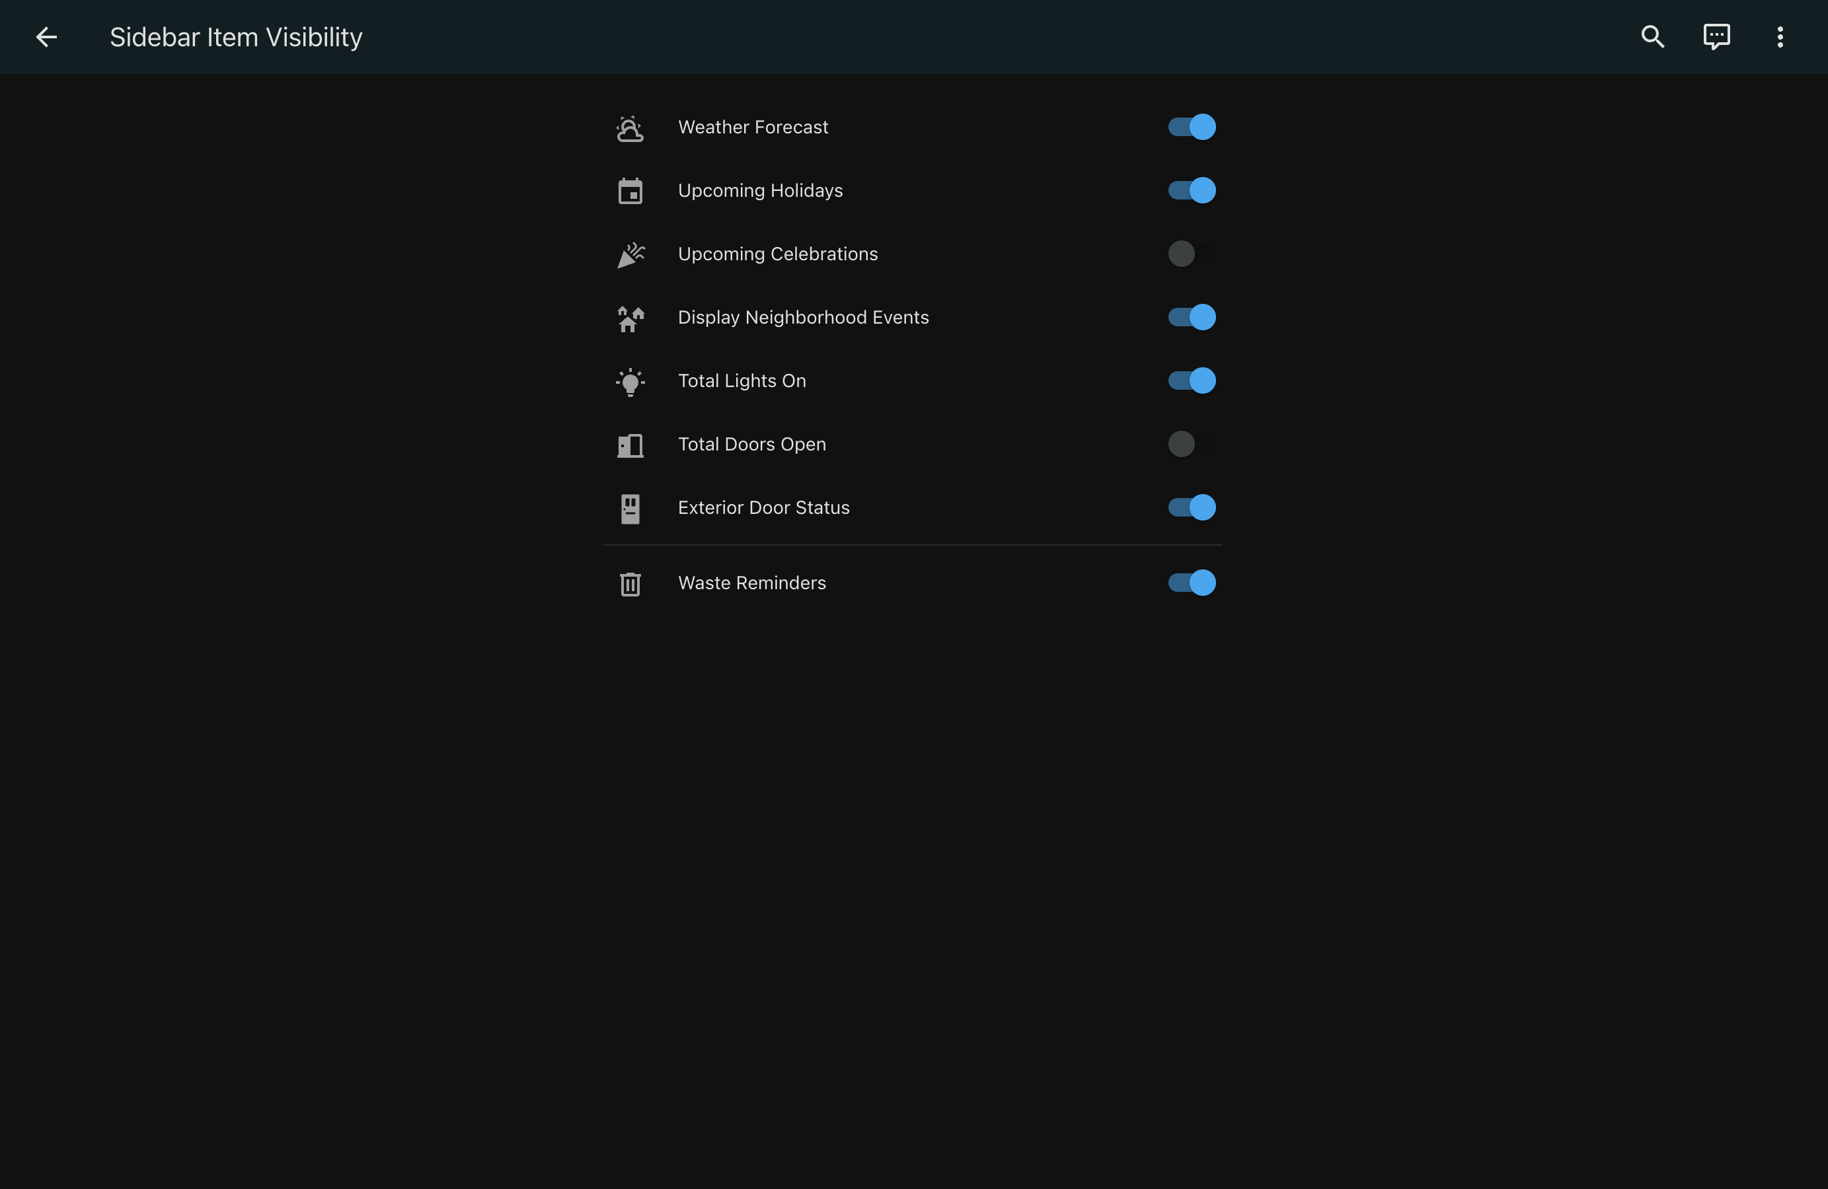Open the three-dot overflow menu
Screen dimensions: 1828x1189
tap(1780, 37)
